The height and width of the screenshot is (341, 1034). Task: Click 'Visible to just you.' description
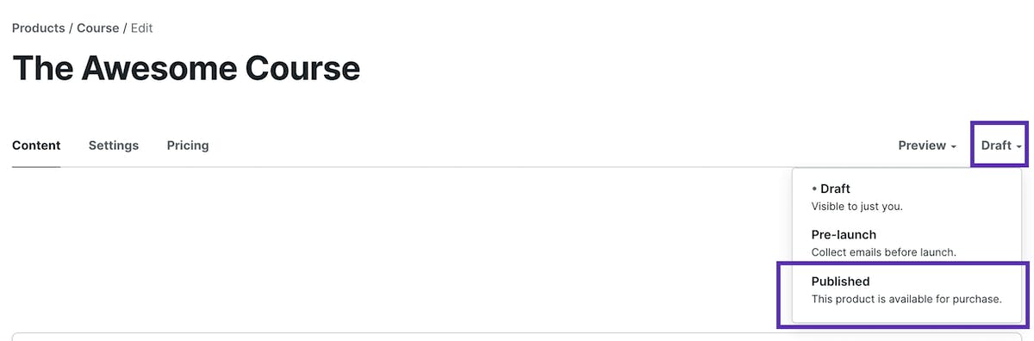[856, 207]
